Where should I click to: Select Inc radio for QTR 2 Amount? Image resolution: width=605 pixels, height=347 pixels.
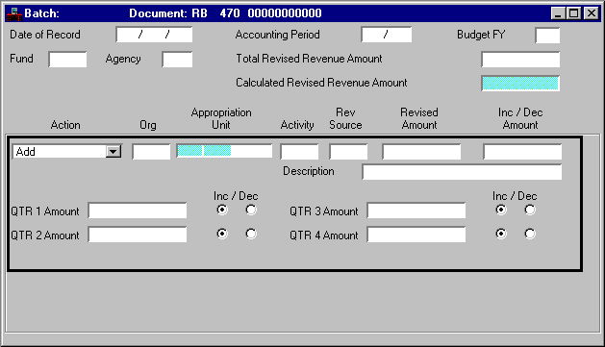(x=222, y=234)
